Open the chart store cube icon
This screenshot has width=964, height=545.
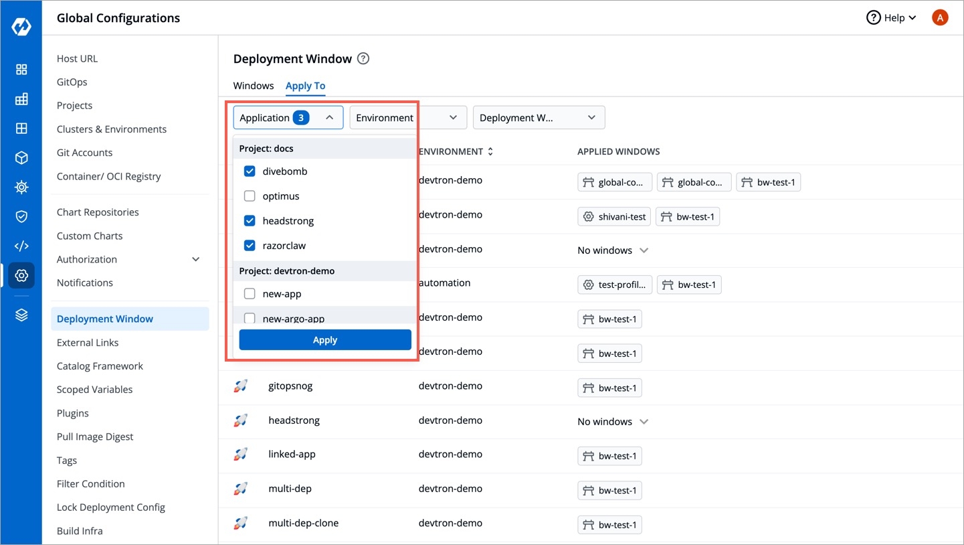(x=21, y=158)
